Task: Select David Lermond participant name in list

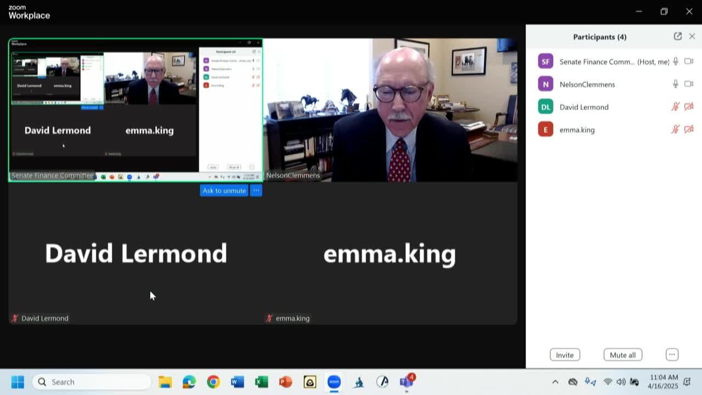Action: tap(584, 107)
